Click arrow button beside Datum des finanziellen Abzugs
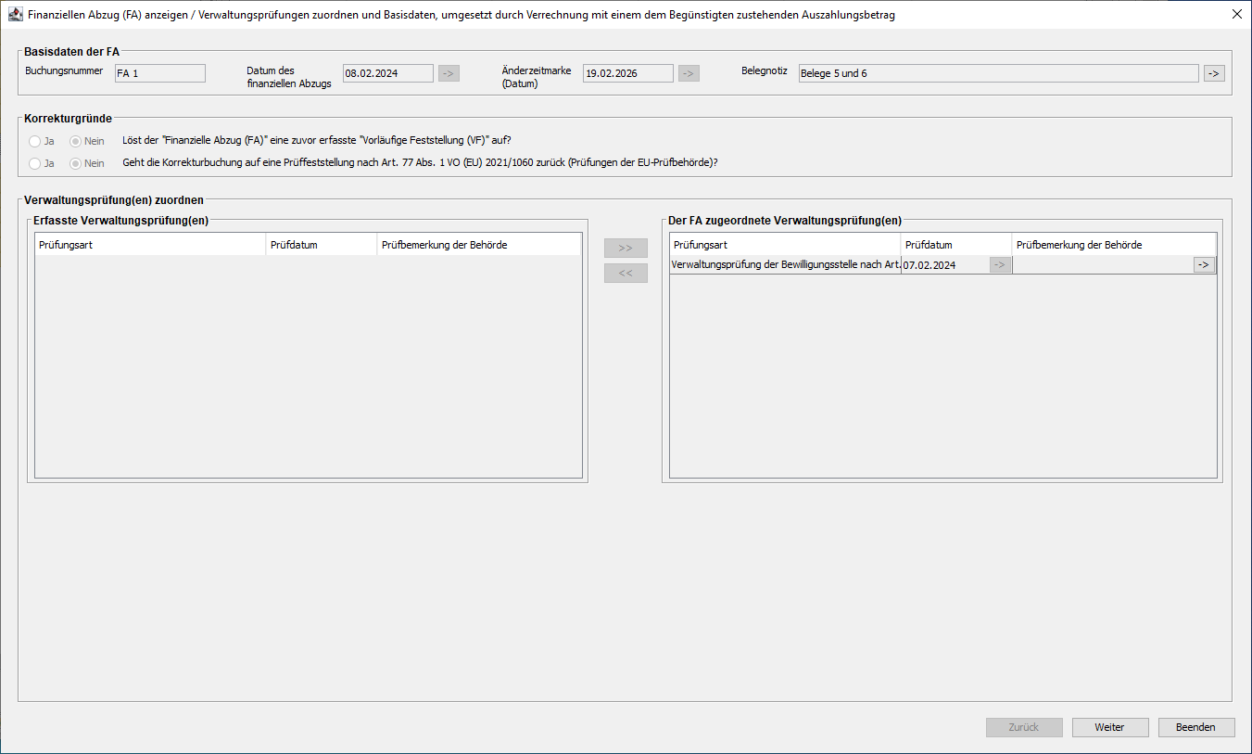The width and height of the screenshot is (1252, 754). click(449, 73)
